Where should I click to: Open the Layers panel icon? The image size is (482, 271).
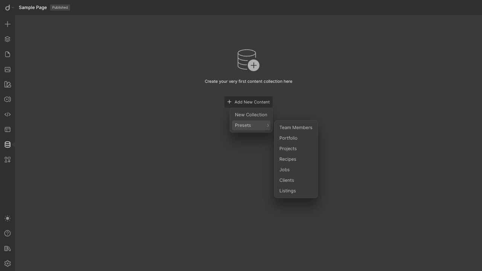tap(8, 39)
